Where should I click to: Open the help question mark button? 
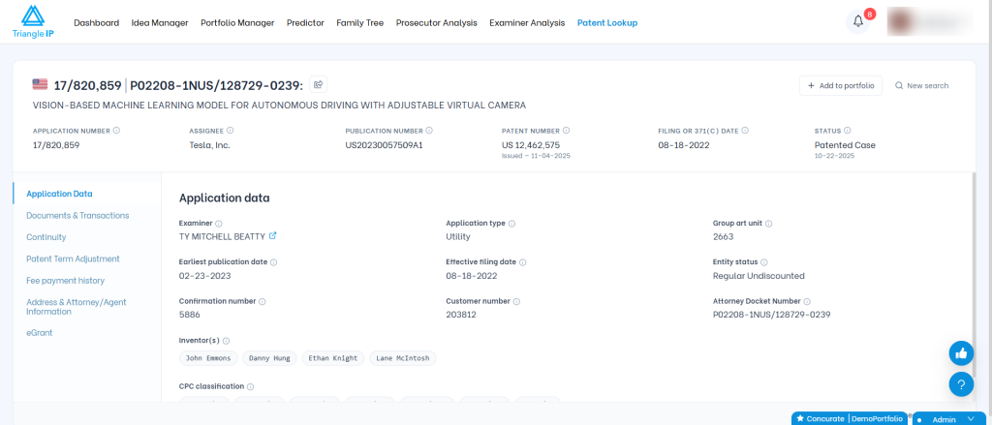tap(961, 384)
